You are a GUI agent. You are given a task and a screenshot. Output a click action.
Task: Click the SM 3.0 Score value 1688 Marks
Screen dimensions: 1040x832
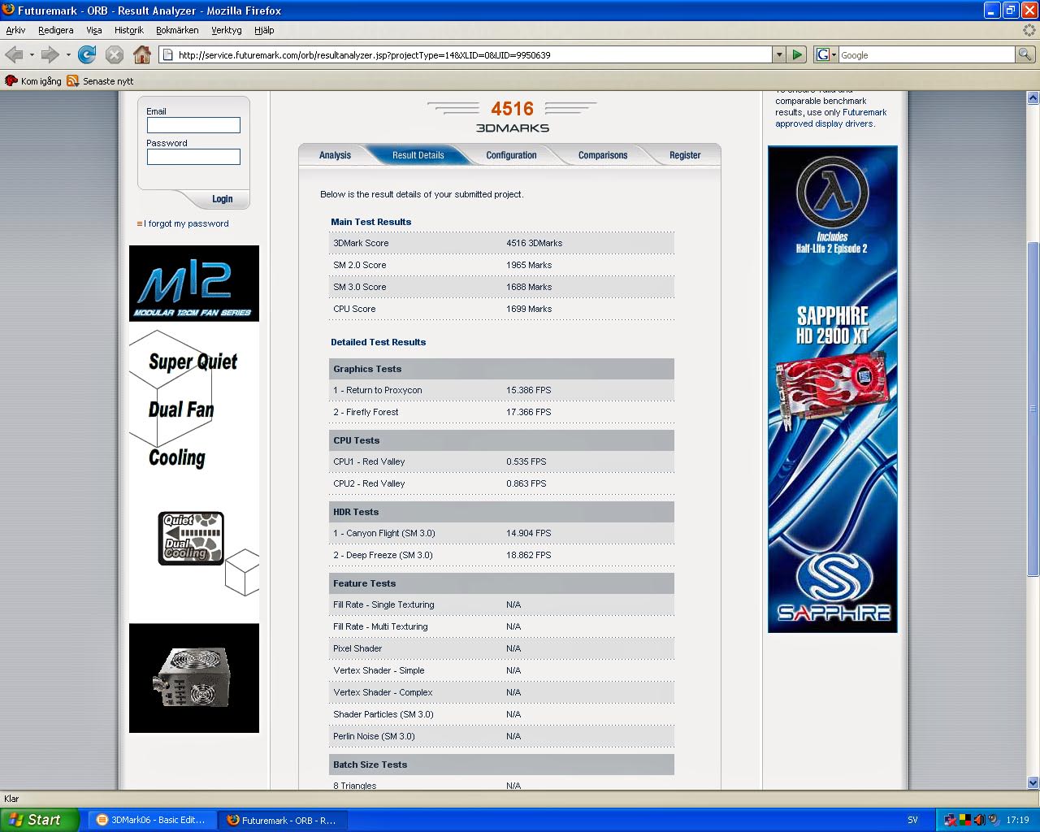[x=529, y=287]
